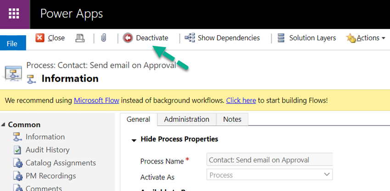The width and height of the screenshot is (390, 191).
Task: Click the PM Recordings gear icon
Action: point(17,176)
